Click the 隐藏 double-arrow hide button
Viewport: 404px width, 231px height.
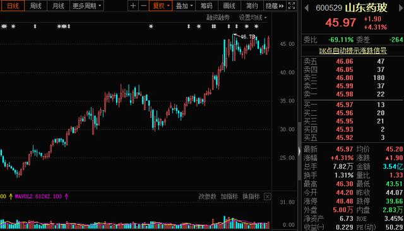pos(275,6)
